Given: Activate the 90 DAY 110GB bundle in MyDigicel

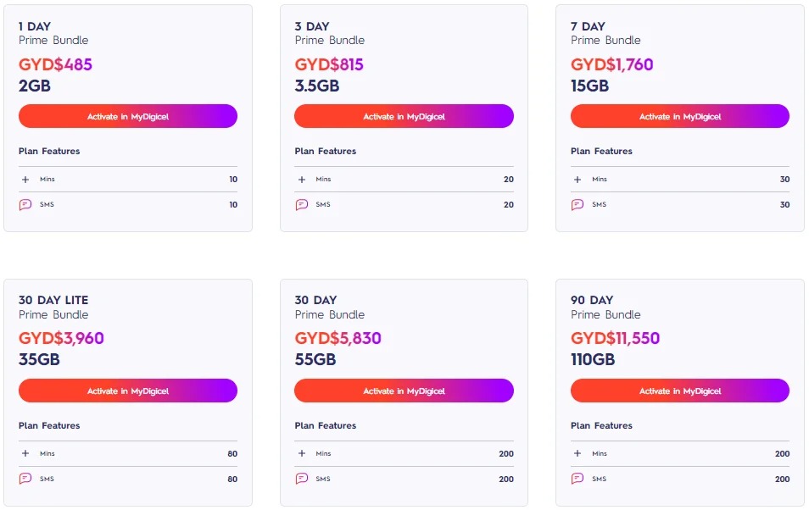Looking at the screenshot, I should click(680, 391).
